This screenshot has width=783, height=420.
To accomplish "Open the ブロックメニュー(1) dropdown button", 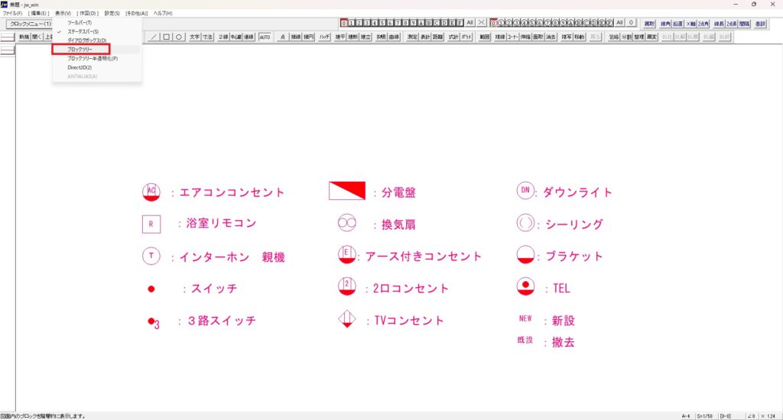I will coord(31,24).
